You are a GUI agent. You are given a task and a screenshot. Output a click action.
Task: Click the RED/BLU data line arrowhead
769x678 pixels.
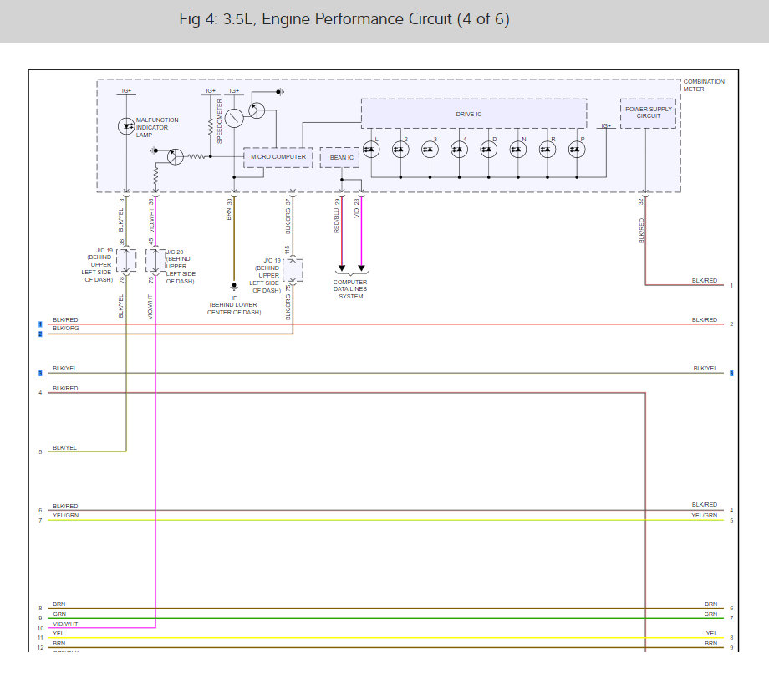(x=342, y=268)
